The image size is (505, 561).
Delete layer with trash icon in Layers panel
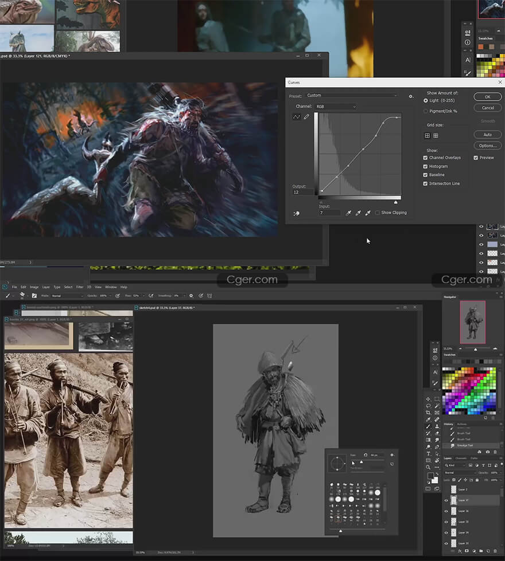(x=495, y=551)
